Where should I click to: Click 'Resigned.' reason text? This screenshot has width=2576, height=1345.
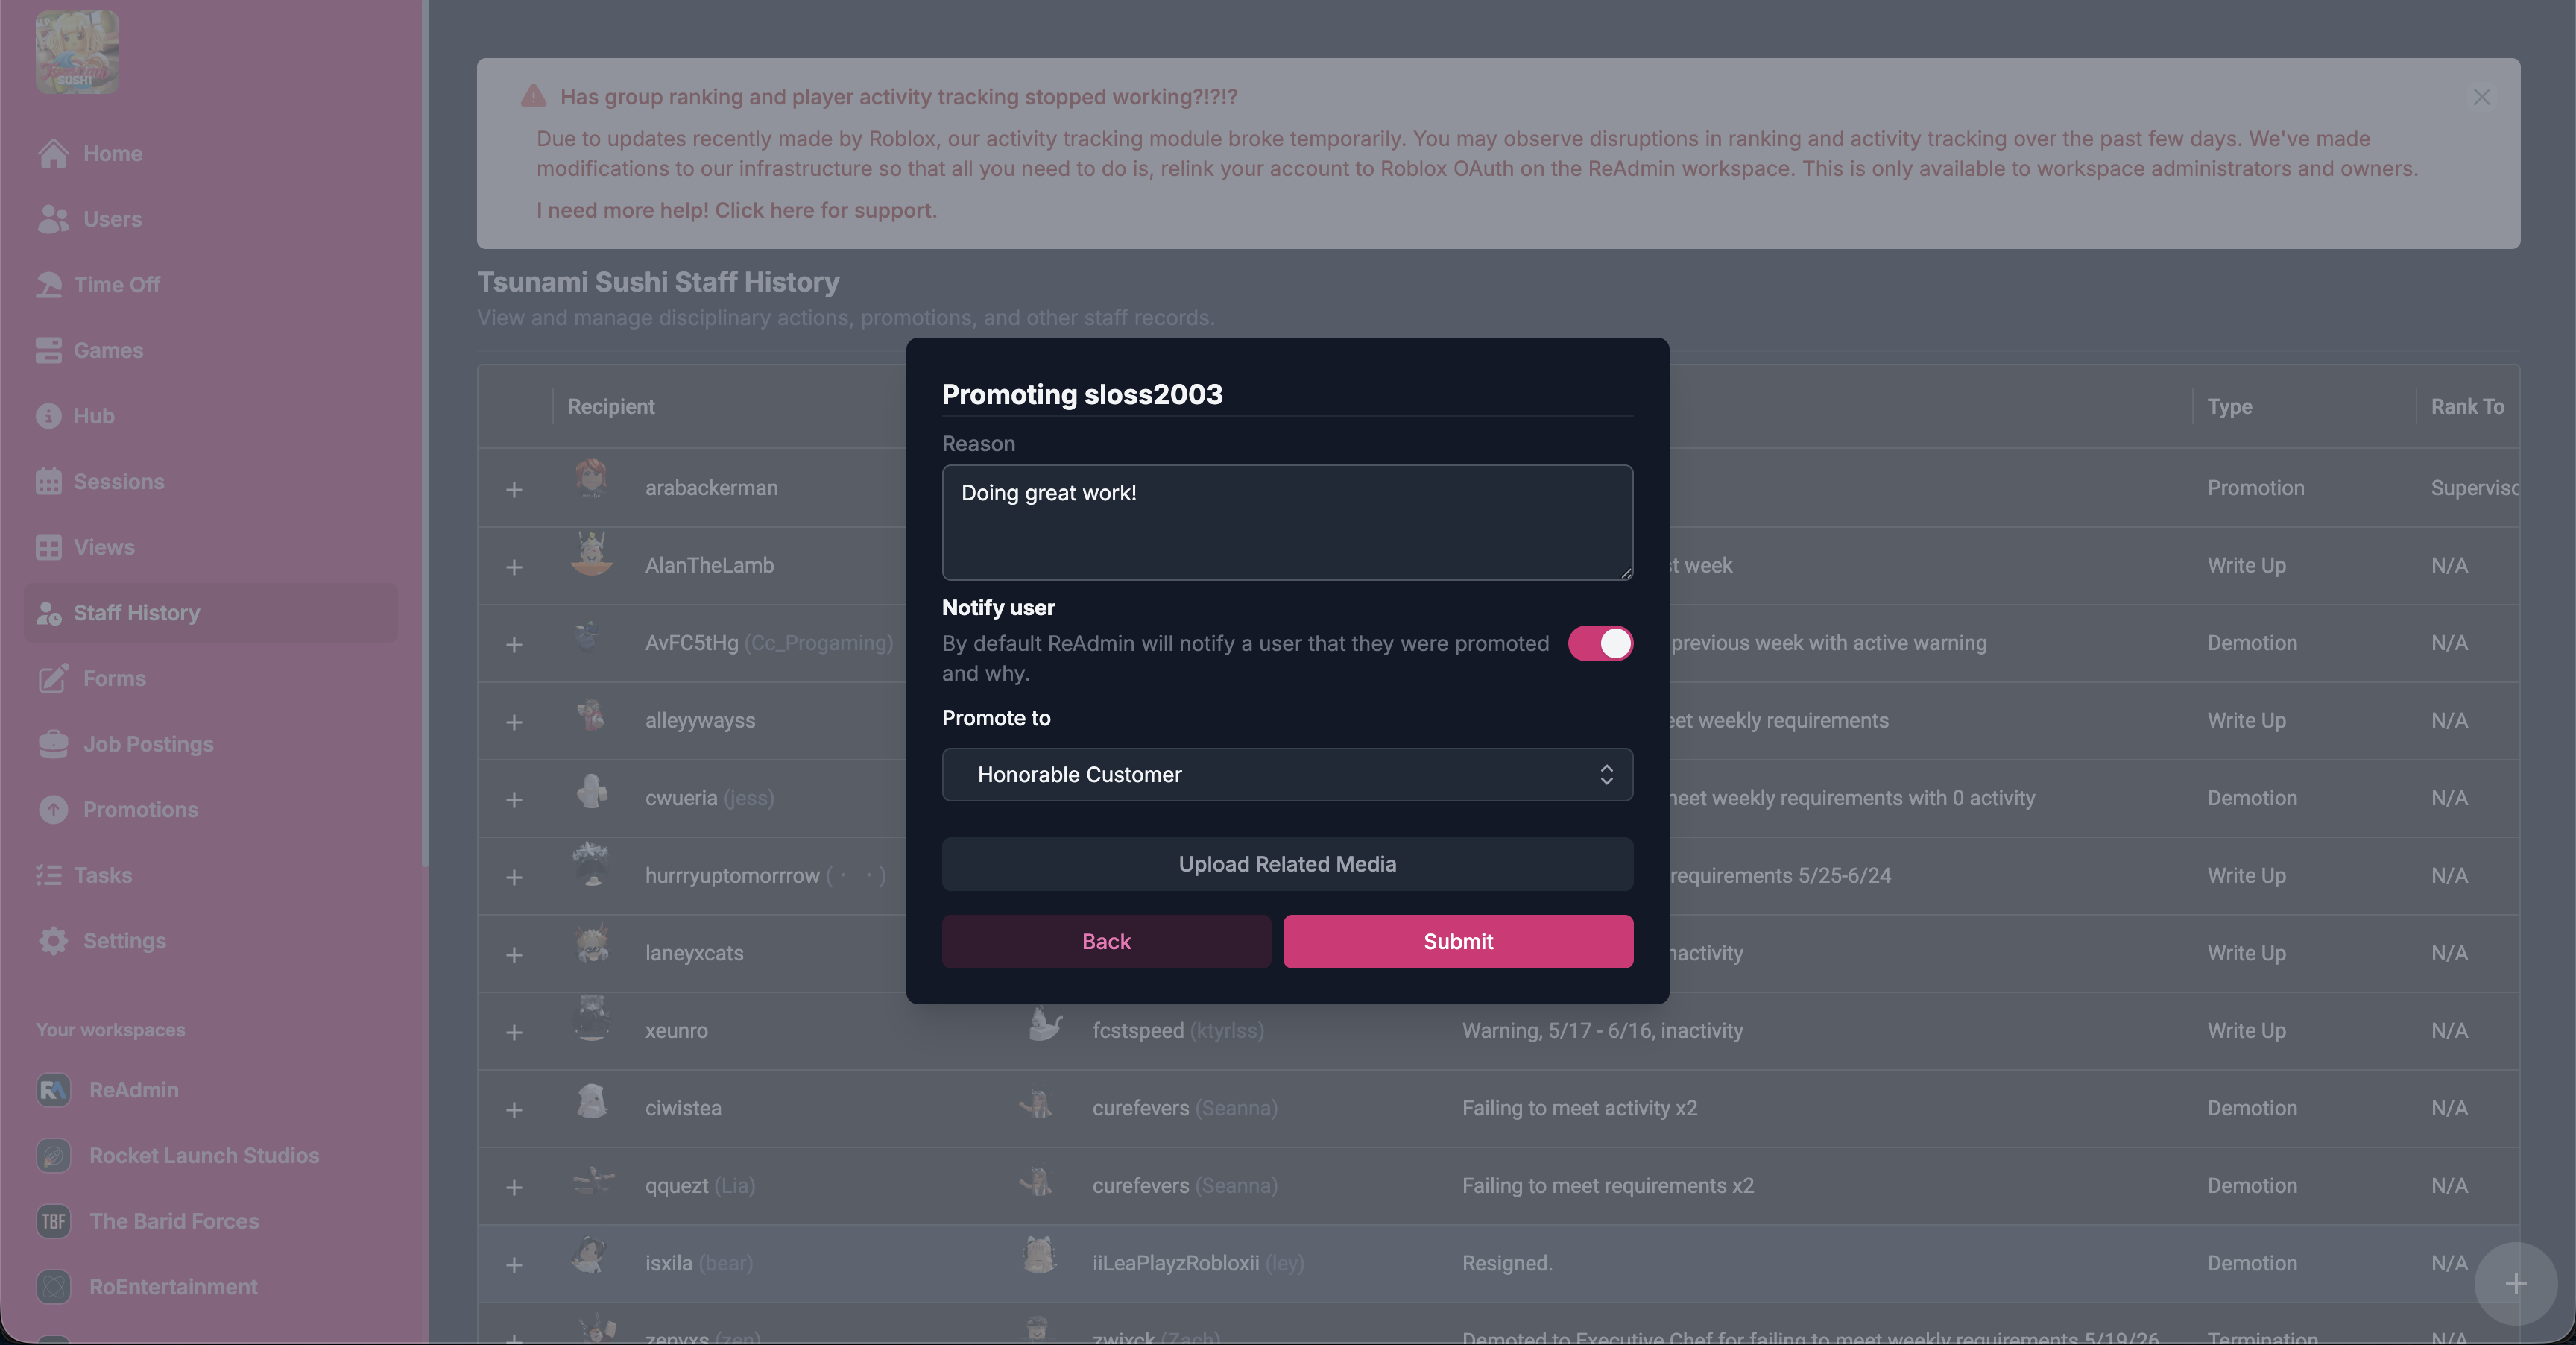[x=1507, y=1263]
